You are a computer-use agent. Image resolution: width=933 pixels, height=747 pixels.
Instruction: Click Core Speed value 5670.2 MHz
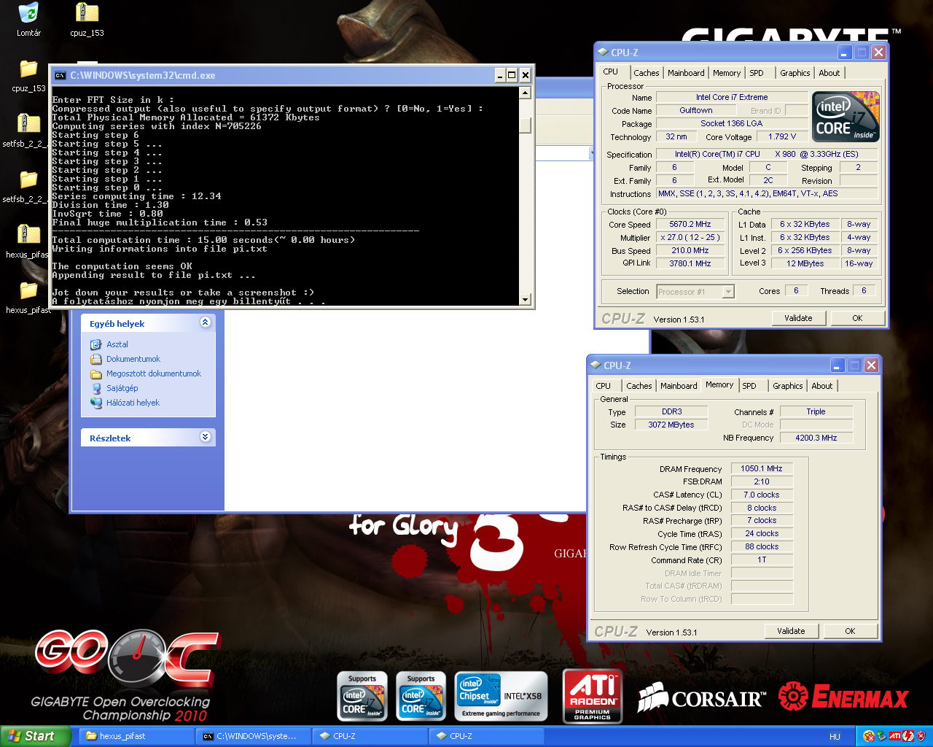click(690, 225)
